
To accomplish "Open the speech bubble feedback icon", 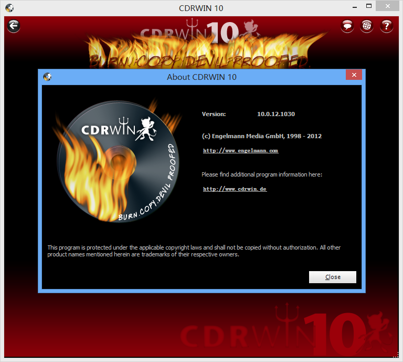I will click(x=347, y=26).
